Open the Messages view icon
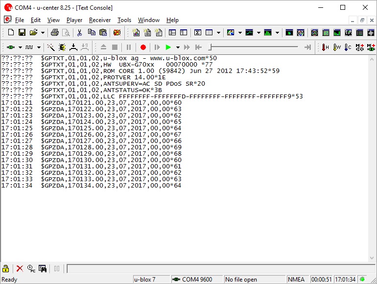The width and height of the screenshot is (377, 284). (172, 32)
